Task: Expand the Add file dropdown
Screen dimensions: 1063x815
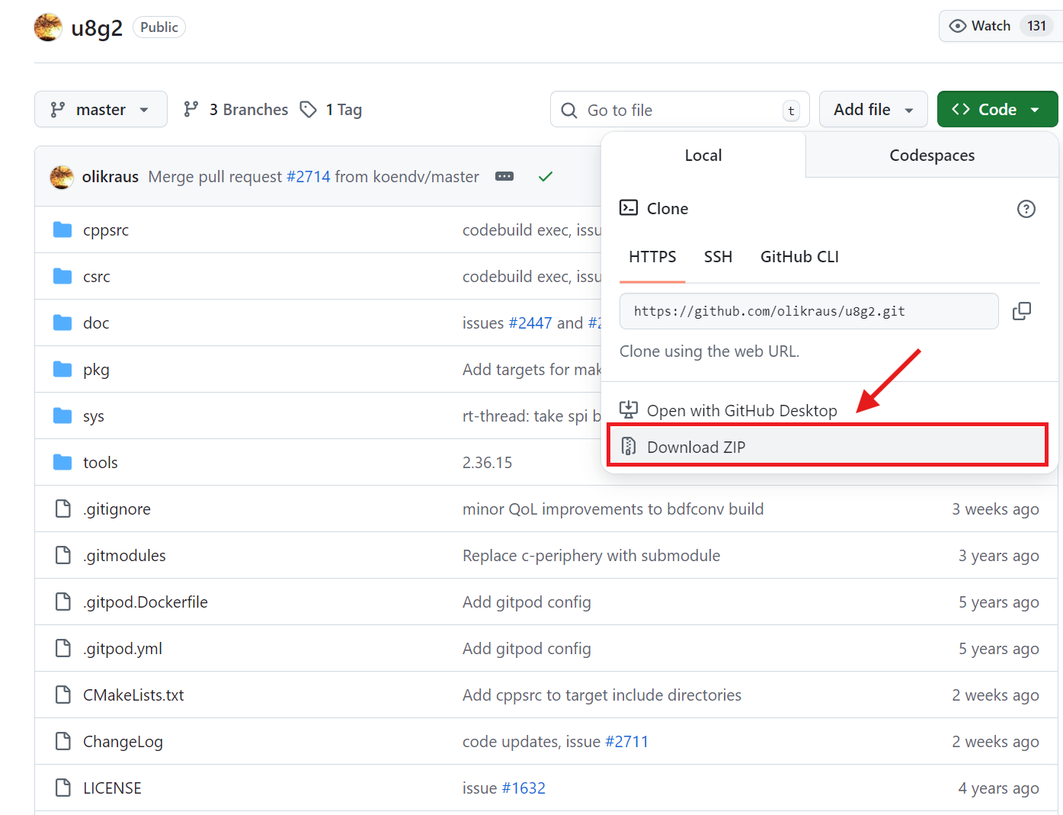Action: click(x=873, y=110)
